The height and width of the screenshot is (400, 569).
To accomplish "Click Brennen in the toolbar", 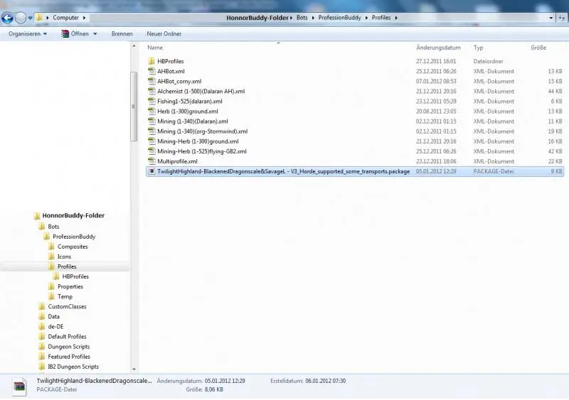I will tap(122, 33).
